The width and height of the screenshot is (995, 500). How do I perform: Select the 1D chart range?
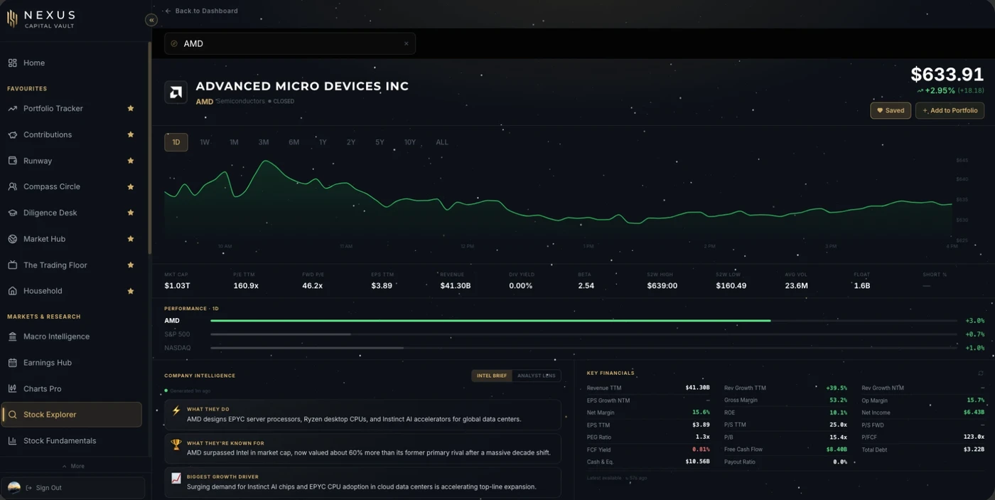(176, 142)
